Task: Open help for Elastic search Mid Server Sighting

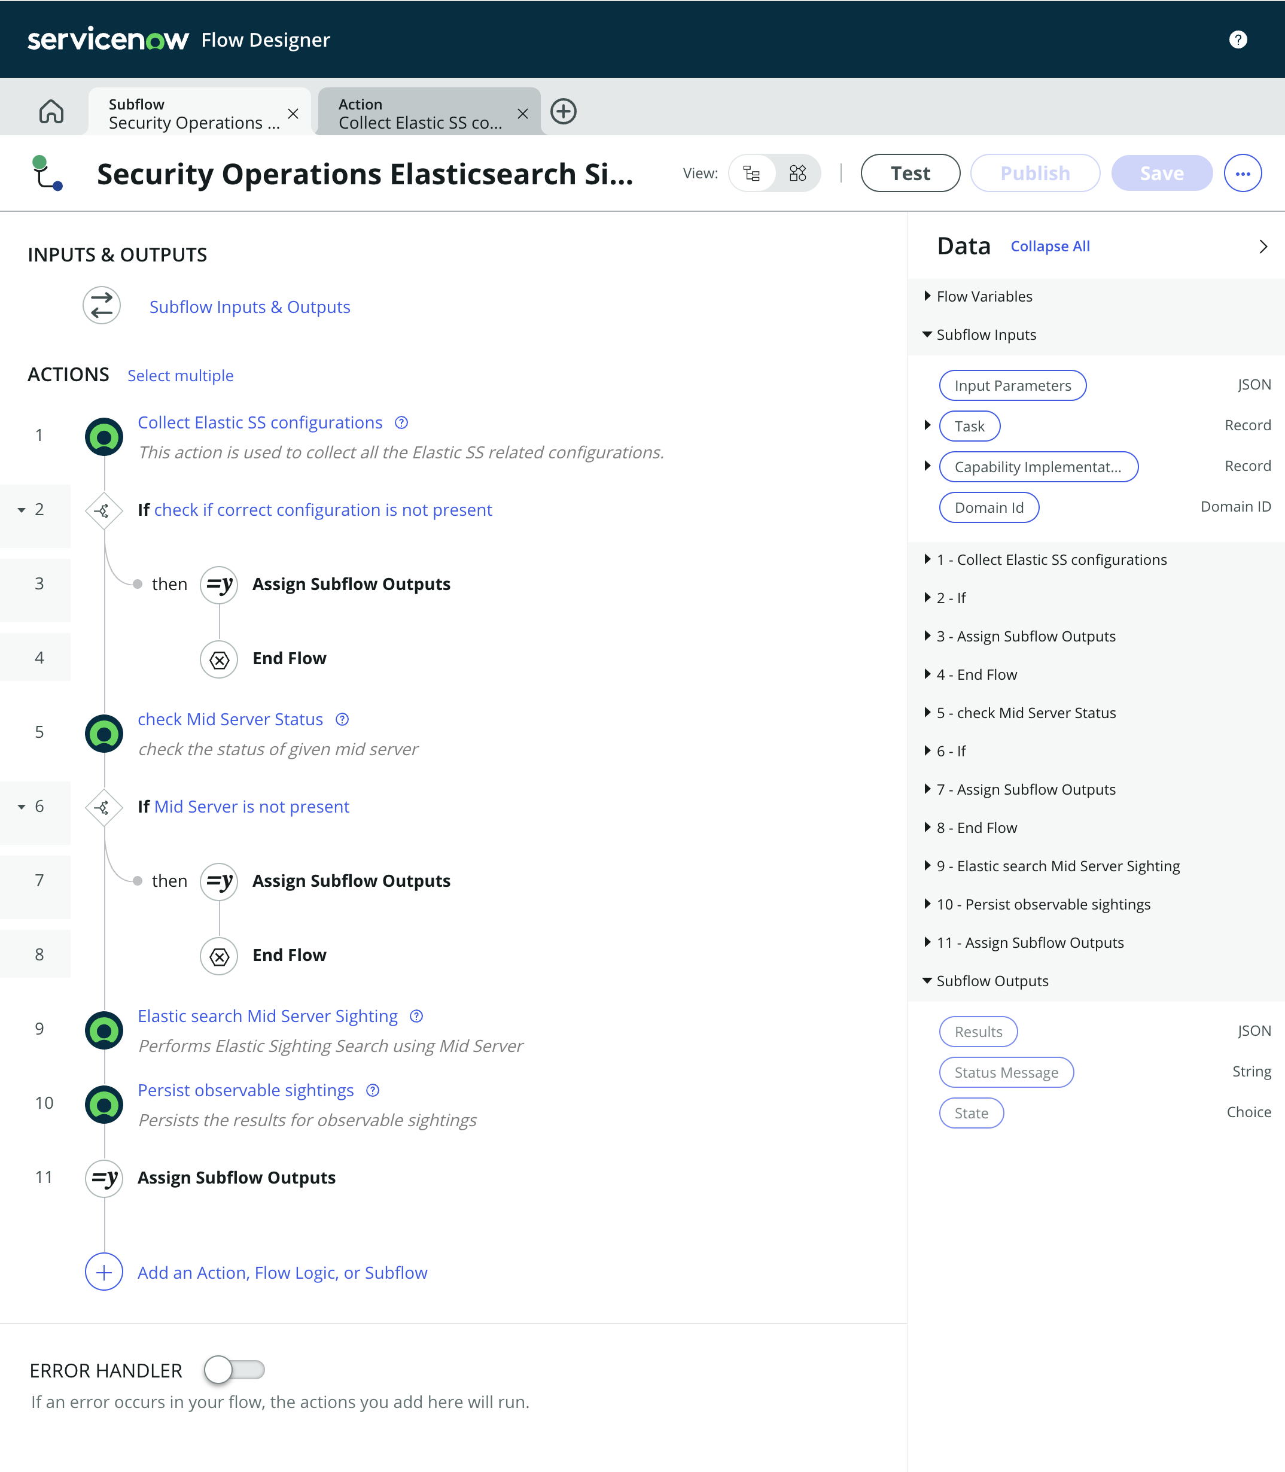Action: coord(416,1016)
